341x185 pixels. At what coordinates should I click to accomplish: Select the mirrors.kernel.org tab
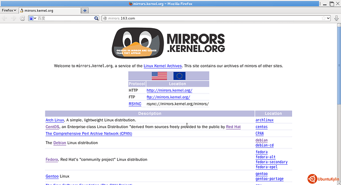pos(49,10)
